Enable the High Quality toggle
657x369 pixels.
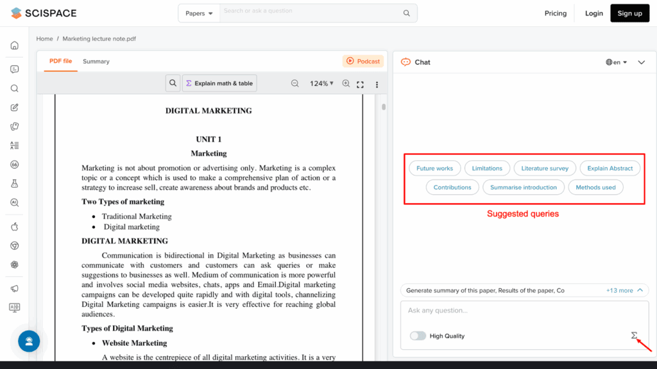click(x=418, y=335)
